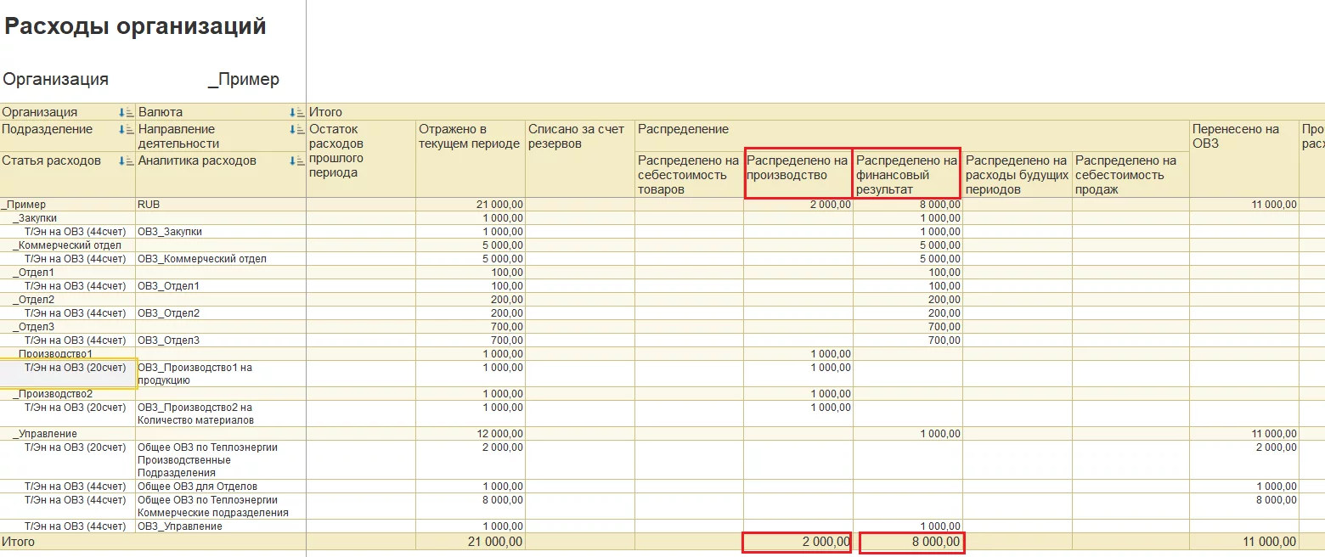Select the ОВЗ_Управление analytics cell

coord(221,526)
